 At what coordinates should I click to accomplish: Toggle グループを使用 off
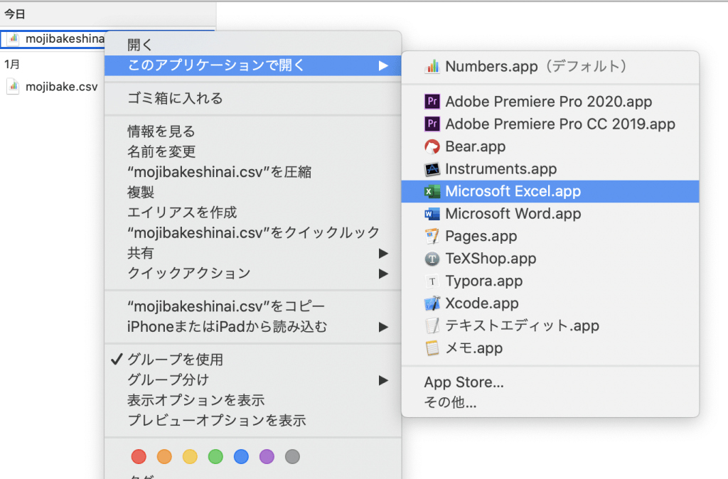click(167, 360)
